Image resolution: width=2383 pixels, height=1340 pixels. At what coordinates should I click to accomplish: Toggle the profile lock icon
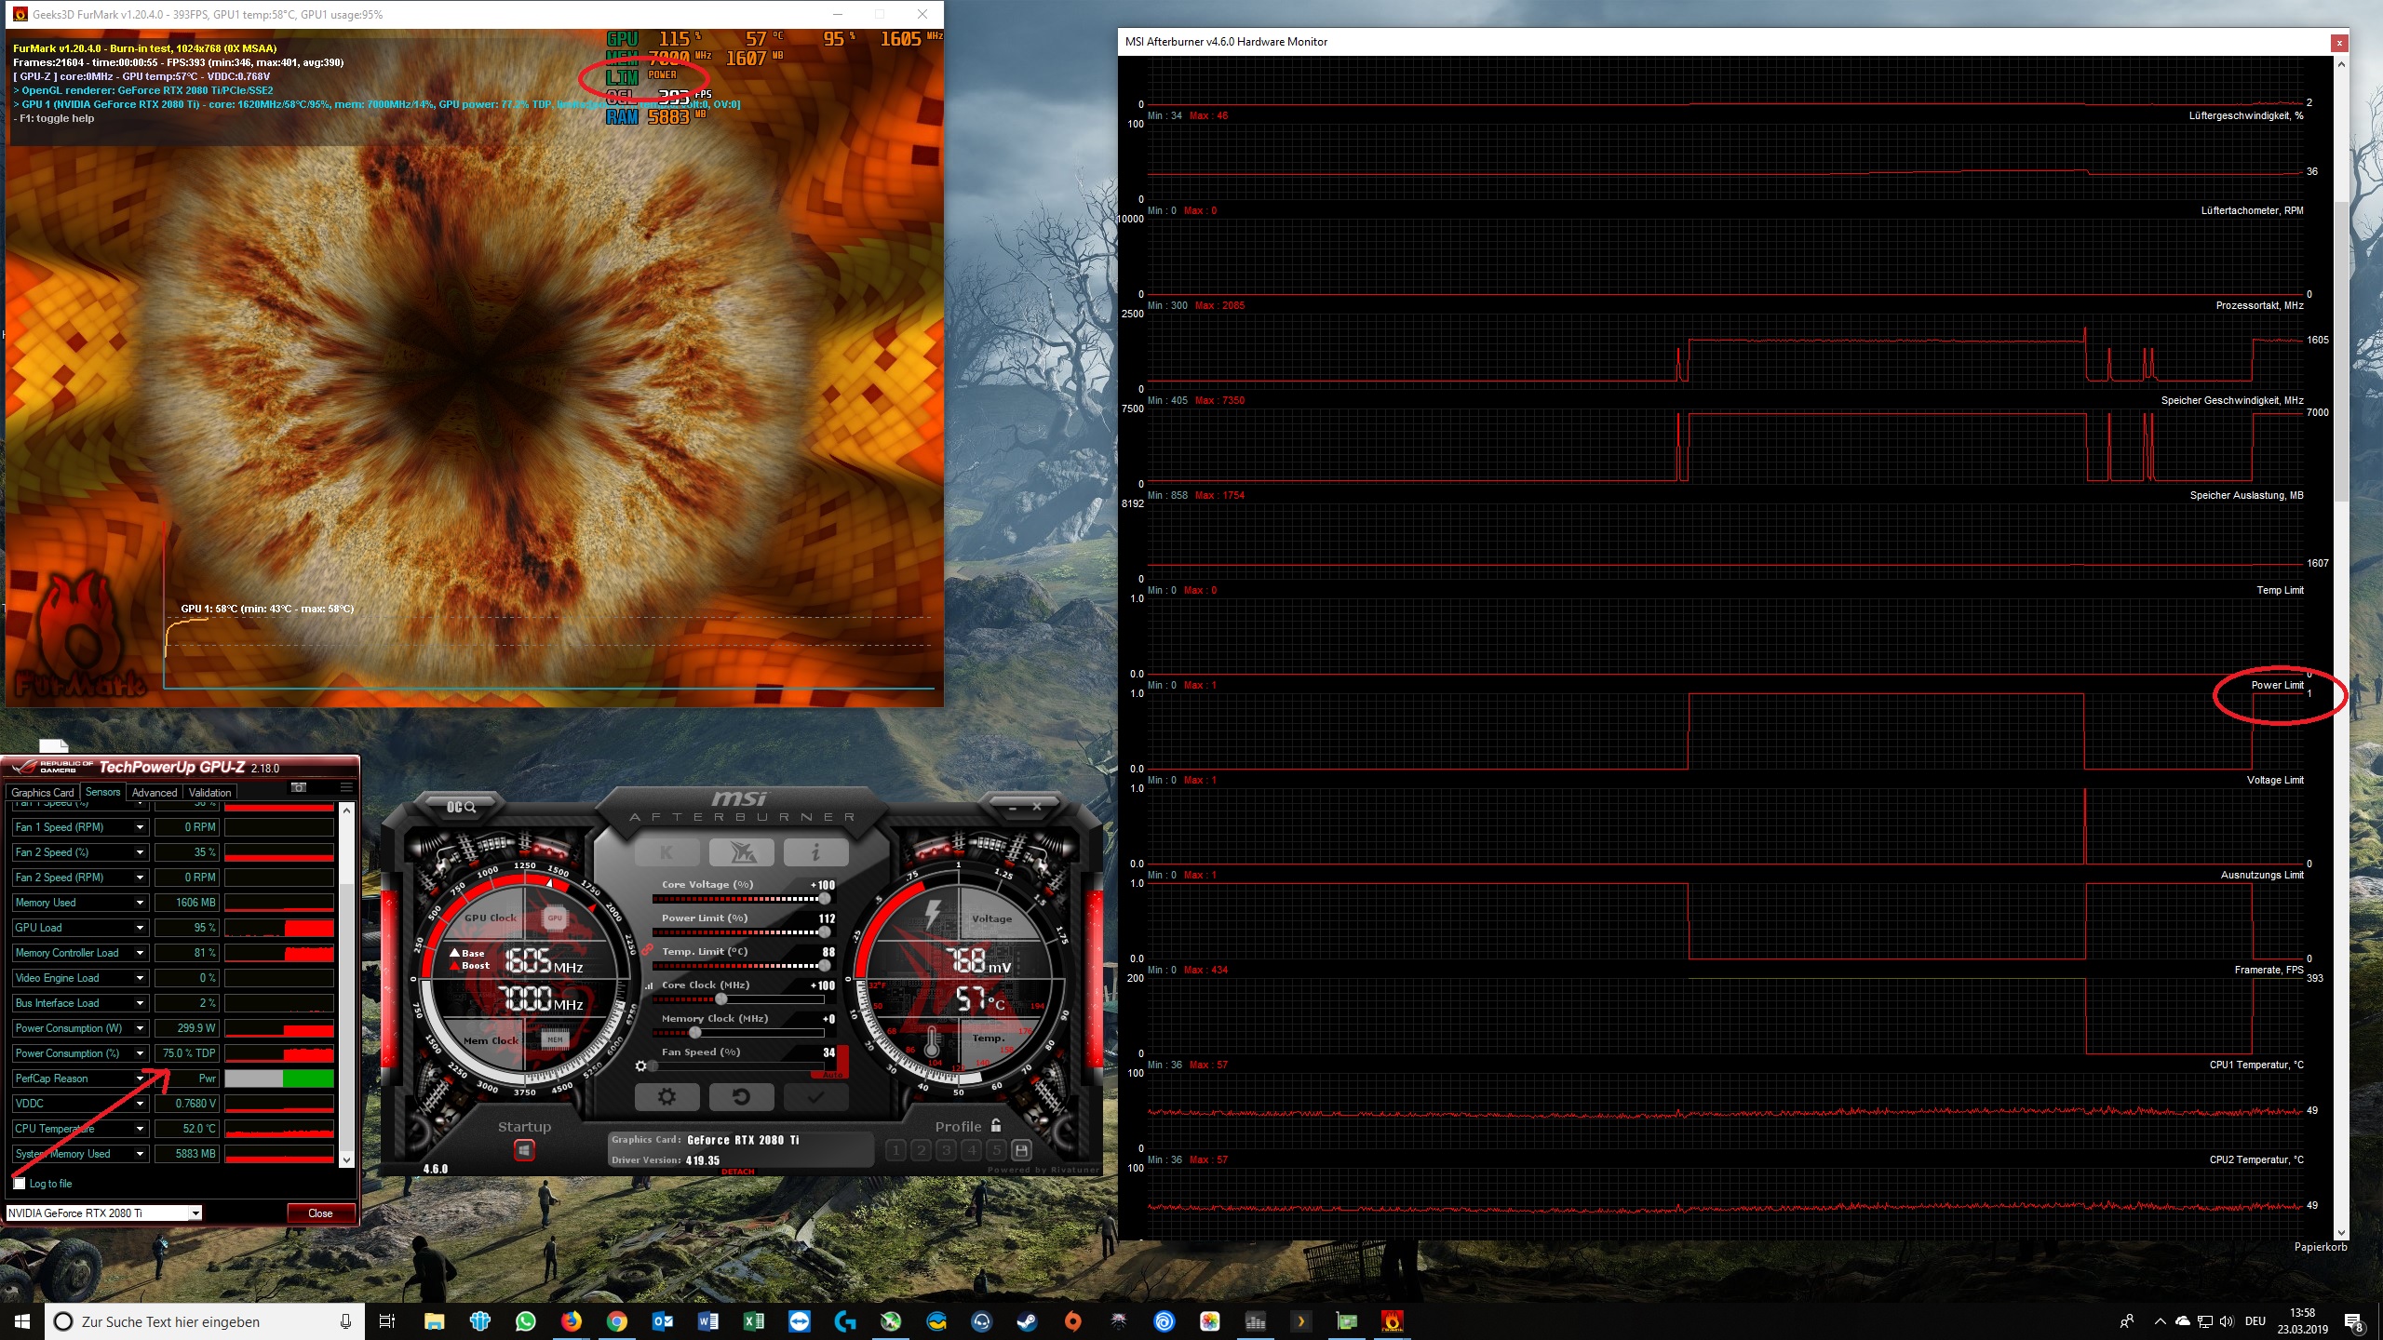point(996,1126)
